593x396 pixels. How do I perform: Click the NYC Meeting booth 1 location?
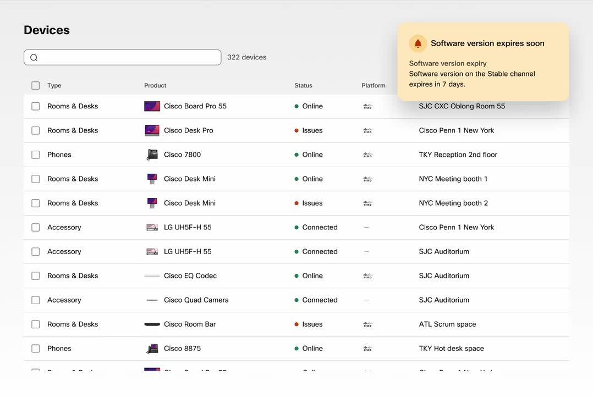pyautogui.click(x=453, y=179)
